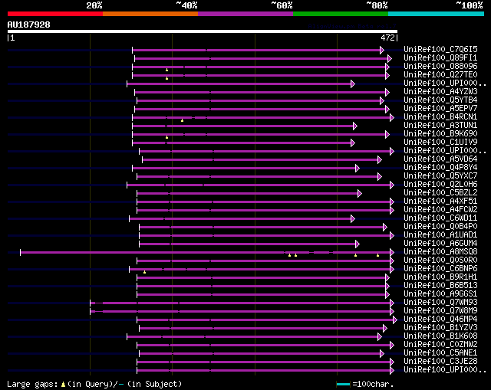Click the cyan ~100% identity legend segment
This screenshot has width=491, height=390.
click(x=437, y=14)
